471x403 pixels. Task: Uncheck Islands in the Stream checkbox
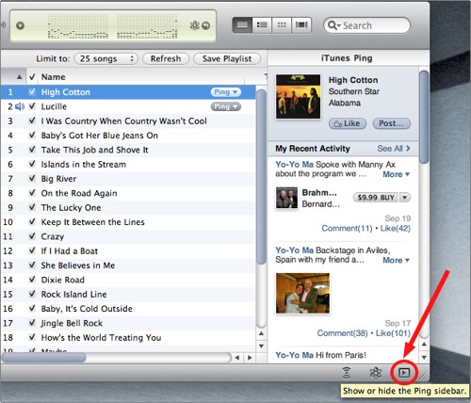[x=32, y=164]
